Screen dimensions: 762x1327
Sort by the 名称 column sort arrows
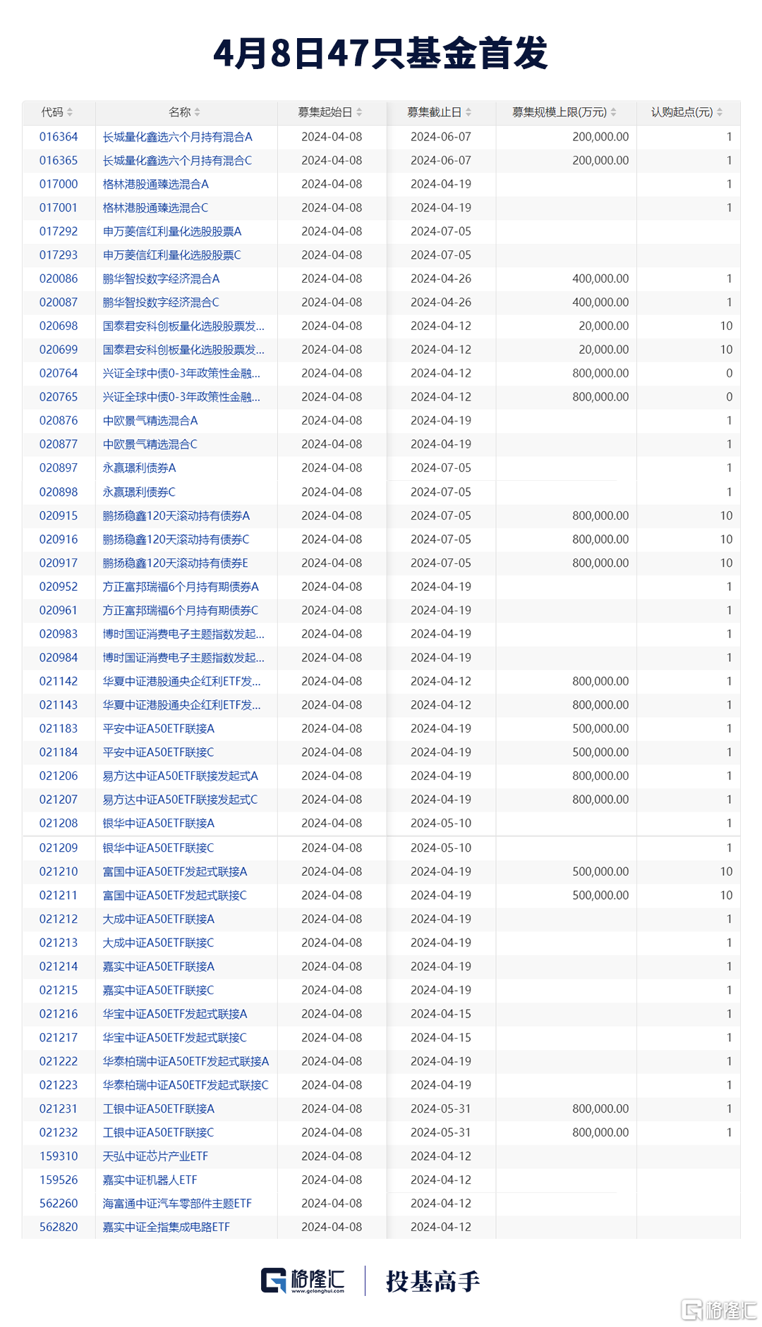pyautogui.click(x=198, y=112)
